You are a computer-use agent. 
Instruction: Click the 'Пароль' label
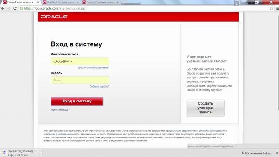coord(56,73)
